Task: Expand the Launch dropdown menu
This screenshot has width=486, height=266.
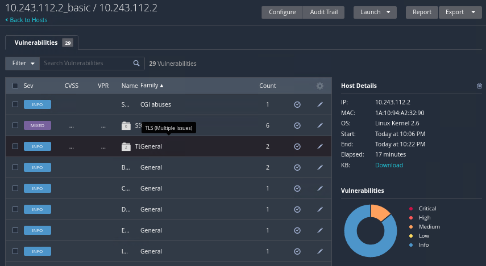Action: click(375, 12)
